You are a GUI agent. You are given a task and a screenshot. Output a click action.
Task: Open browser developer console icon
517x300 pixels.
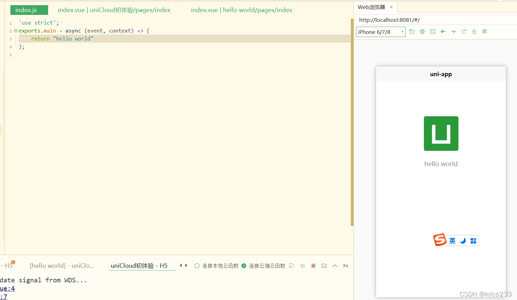coord(433,31)
